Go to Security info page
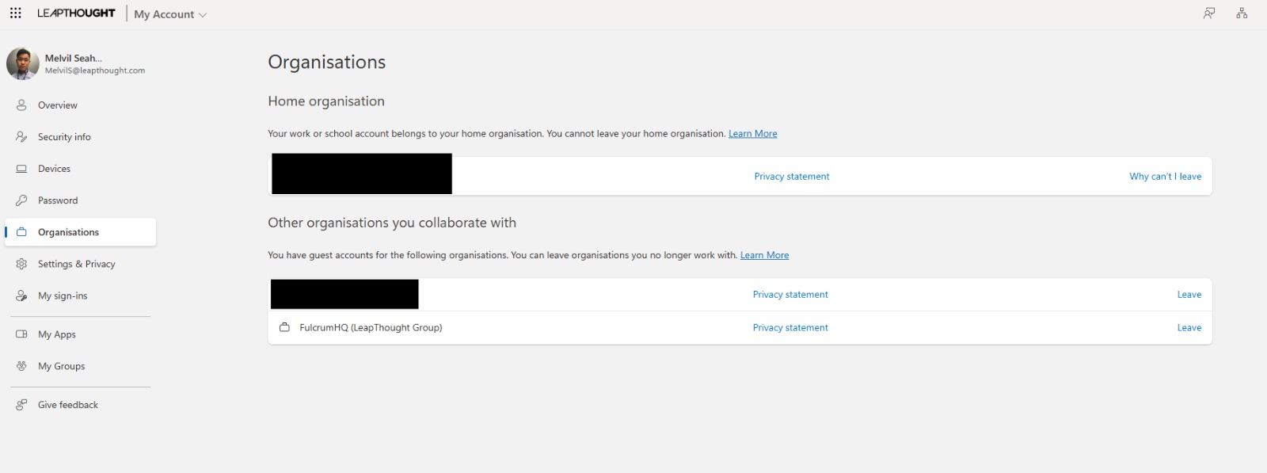This screenshot has height=473, width=1267. [64, 137]
